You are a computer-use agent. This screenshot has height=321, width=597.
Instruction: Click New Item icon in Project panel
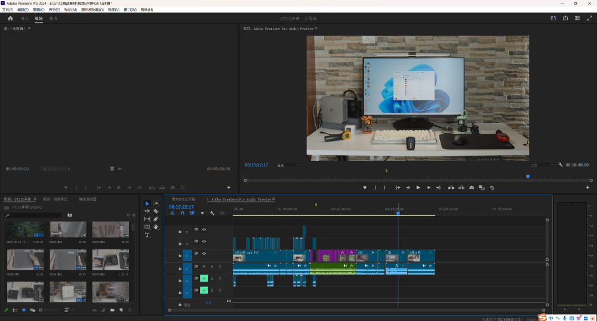(121, 310)
